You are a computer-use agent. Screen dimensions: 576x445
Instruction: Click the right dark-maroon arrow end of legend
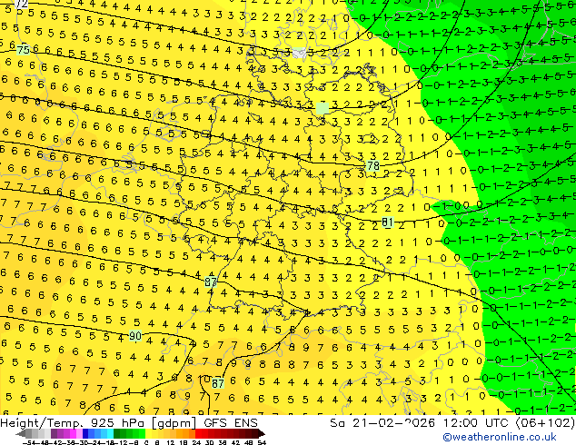pos(261,434)
